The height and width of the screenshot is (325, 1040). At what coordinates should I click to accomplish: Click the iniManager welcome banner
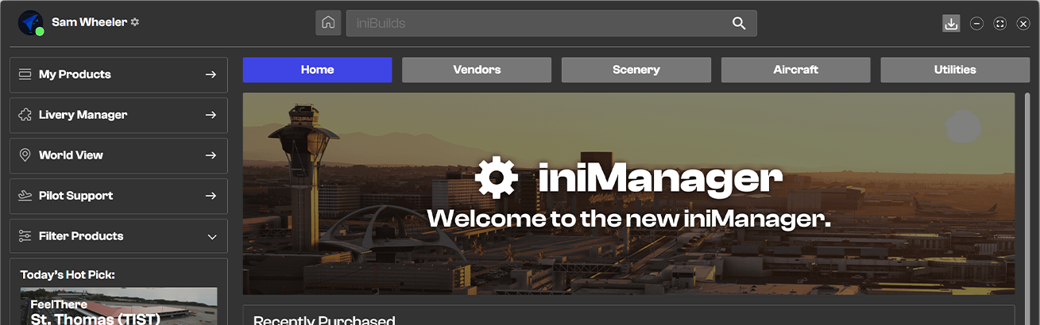(628, 193)
